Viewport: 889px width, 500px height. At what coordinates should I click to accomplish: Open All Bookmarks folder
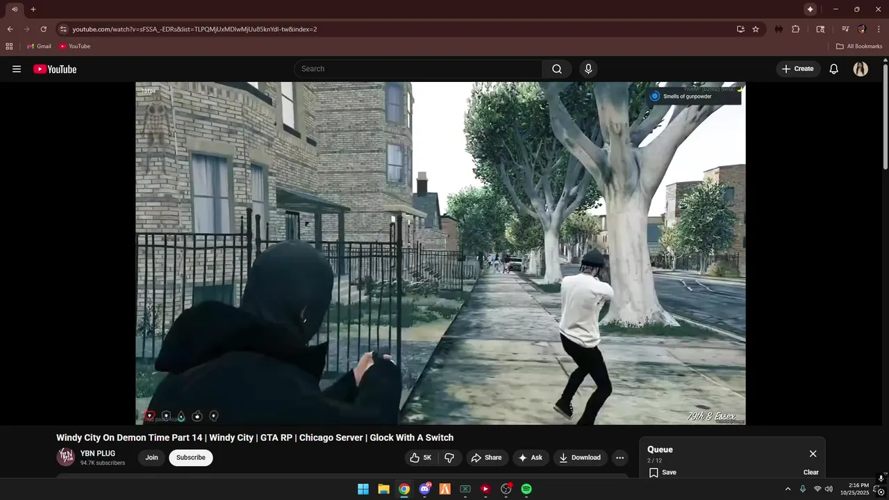pyautogui.click(x=859, y=46)
